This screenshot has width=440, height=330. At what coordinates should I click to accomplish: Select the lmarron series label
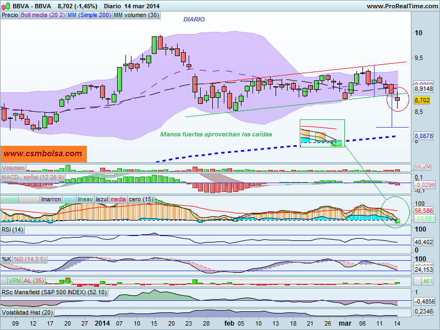point(51,199)
